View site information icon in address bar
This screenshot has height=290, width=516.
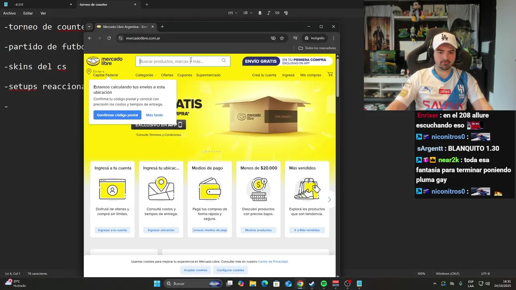pos(120,38)
